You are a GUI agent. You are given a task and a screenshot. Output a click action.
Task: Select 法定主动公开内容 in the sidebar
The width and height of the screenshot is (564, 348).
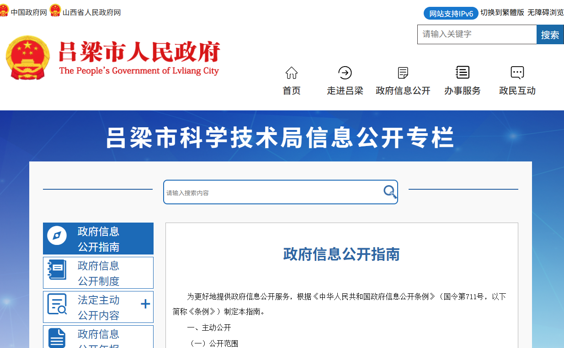click(x=98, y=307)
